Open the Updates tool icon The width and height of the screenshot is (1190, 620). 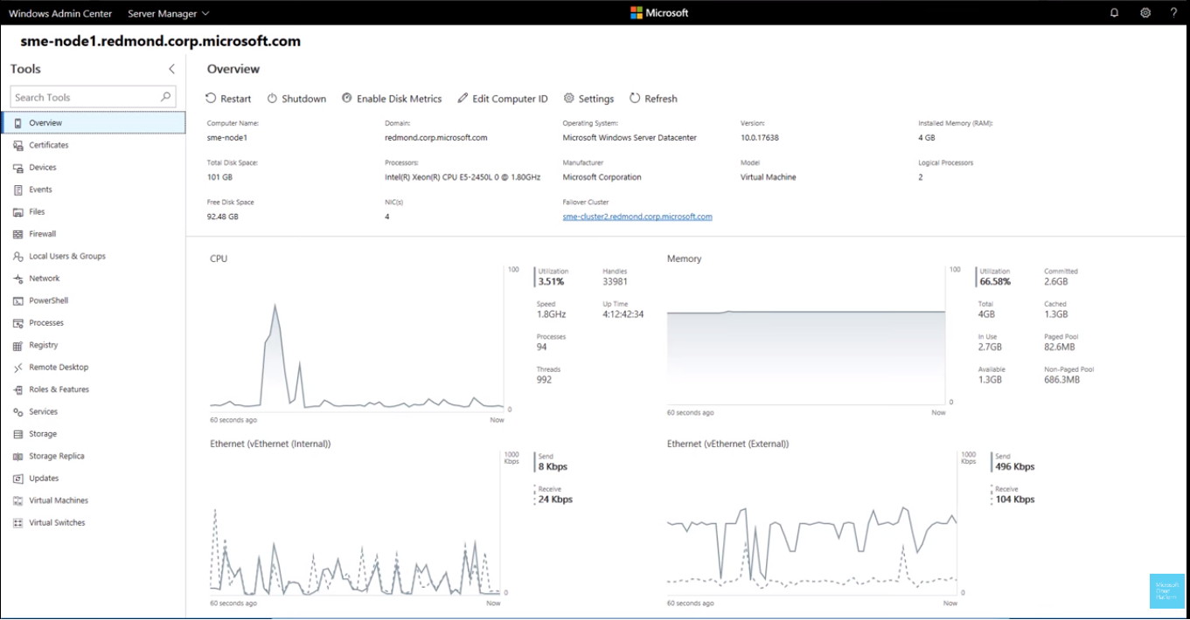click(x=18, y=479)
